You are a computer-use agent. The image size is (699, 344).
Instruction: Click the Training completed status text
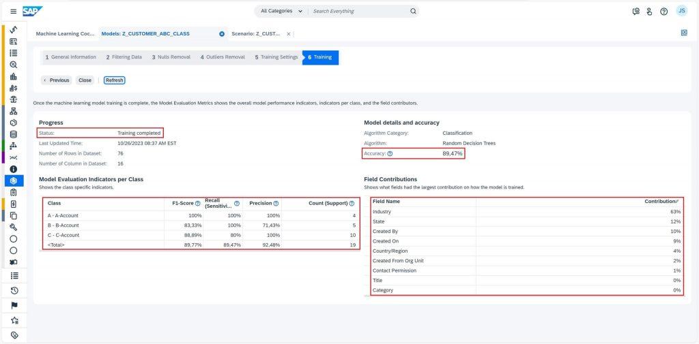point(139,133)
